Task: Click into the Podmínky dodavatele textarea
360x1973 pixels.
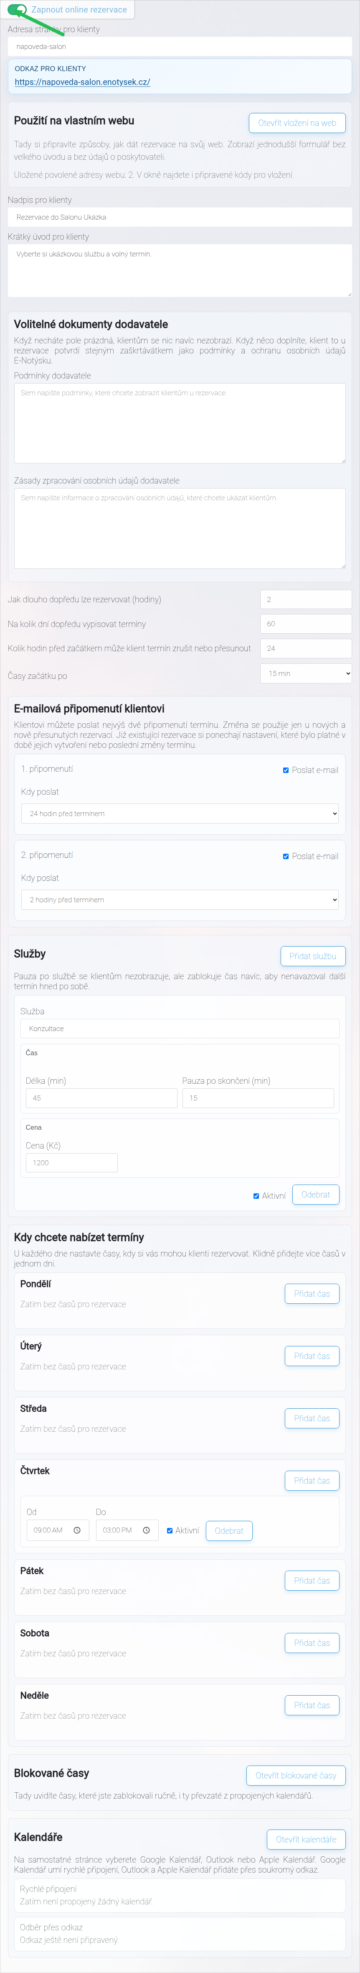Action: [180, 423]
